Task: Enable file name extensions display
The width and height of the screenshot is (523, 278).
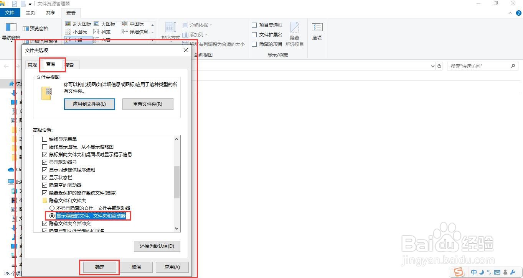Action: (254, 34)
